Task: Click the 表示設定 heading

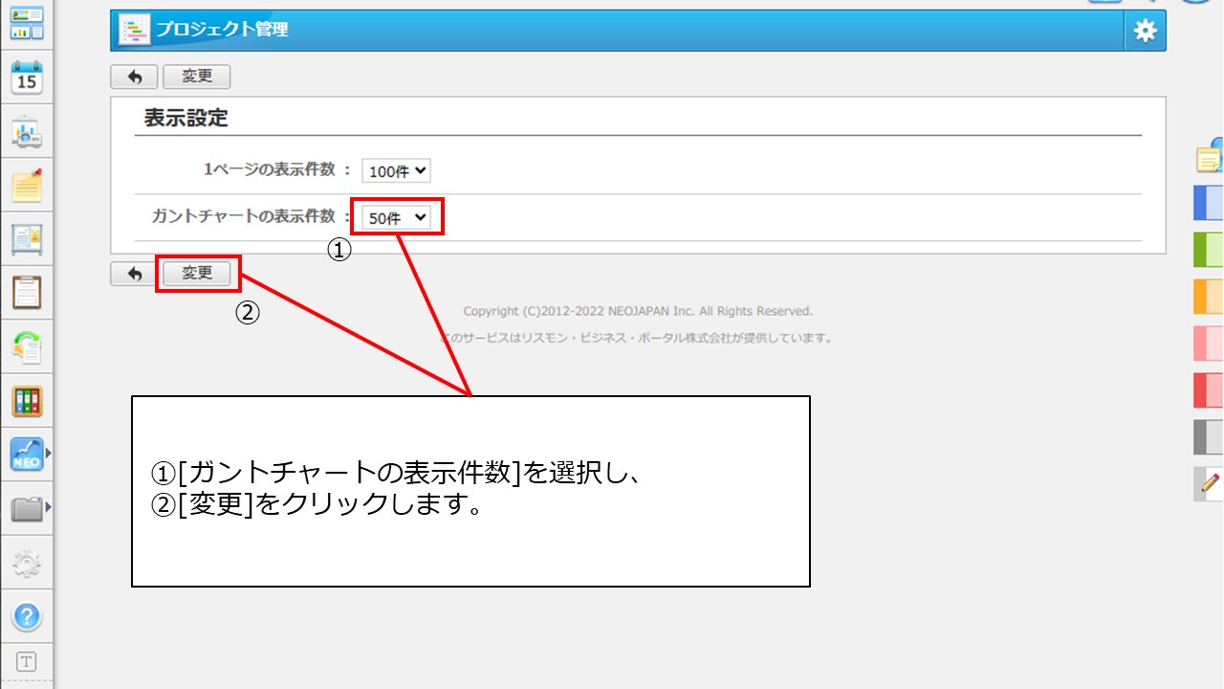Action: [x=186, y=118]
